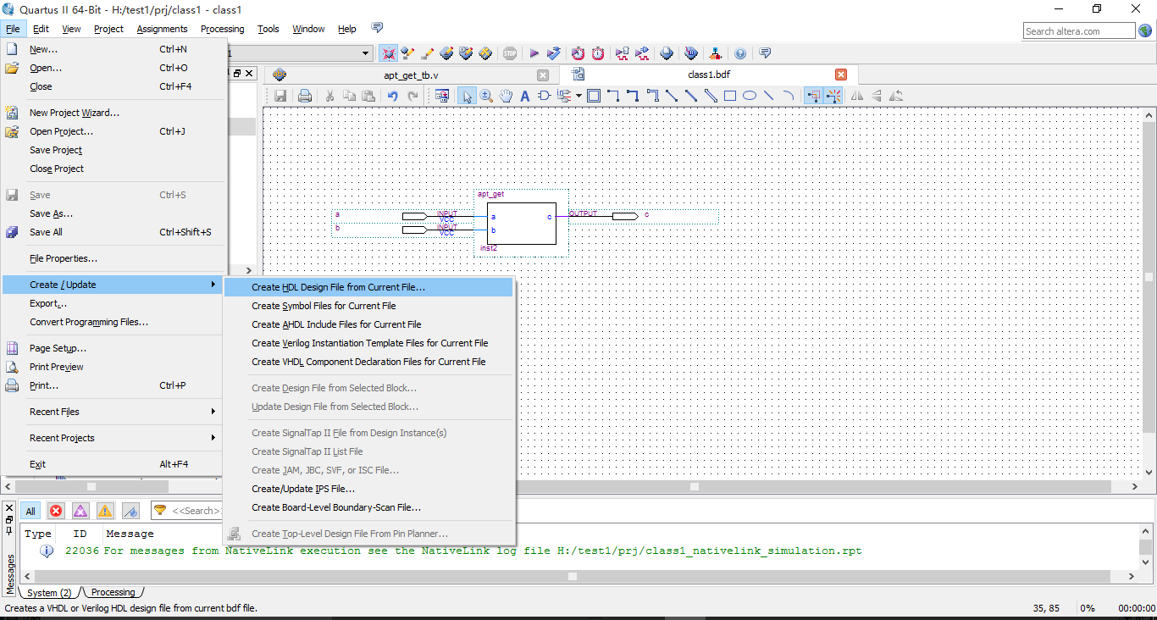The width and height of the screenshot is (1157, 620).
Task: Click the Pin Planner icon
Action: point(466,53)
